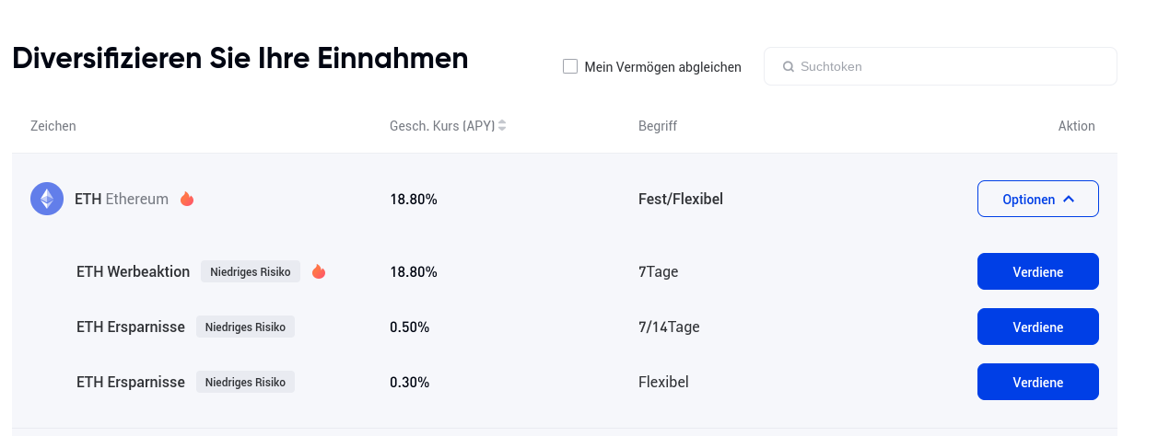Image resolution: width=1158 pixels, height=436 pixels.
Task: Click Verdiene for the 0.50% ETH Ersparnisse
Action: [x=1037, y=327]
